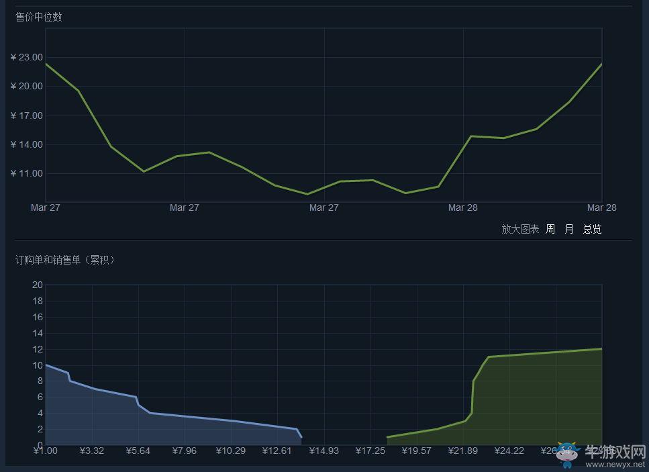This screenshot has width=649, height=472.
Task: Click the ¥1.00 price axis label
Action: click(46, 451)
